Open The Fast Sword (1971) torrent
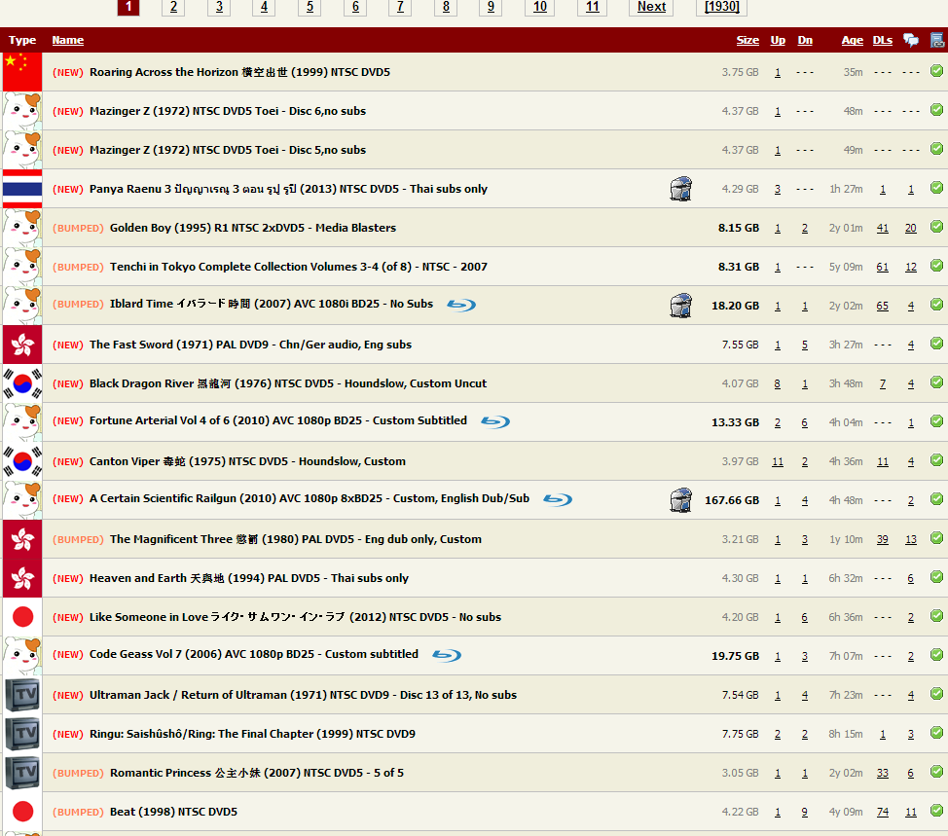 click(x=251, y=345)
